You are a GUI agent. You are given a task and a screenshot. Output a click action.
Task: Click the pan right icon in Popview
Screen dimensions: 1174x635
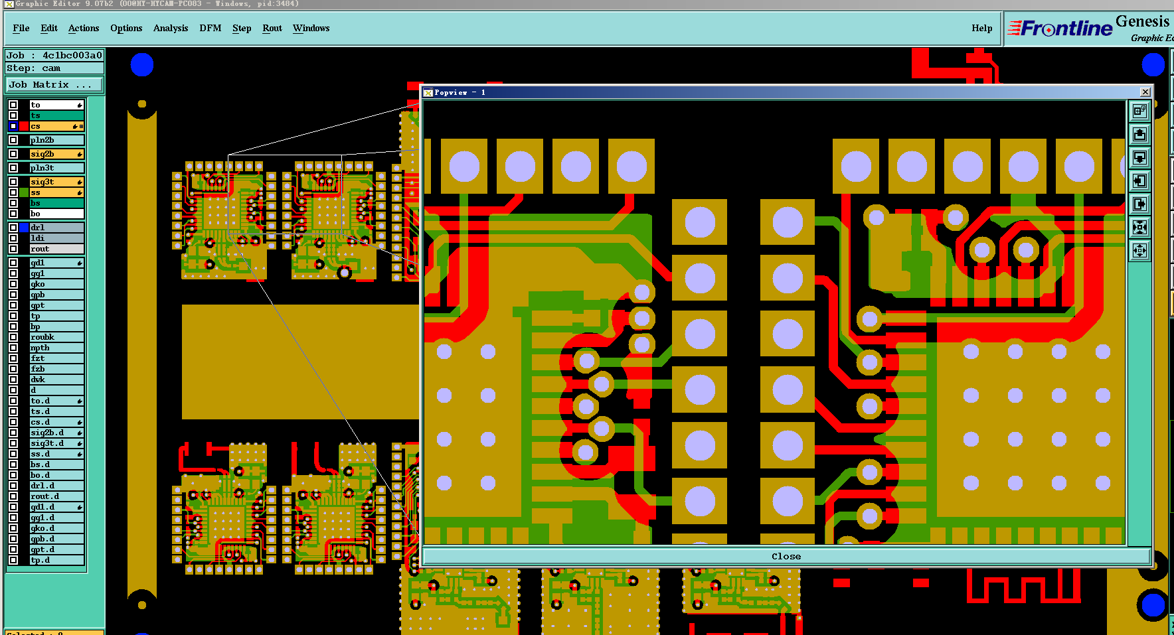coord(1139,204)
